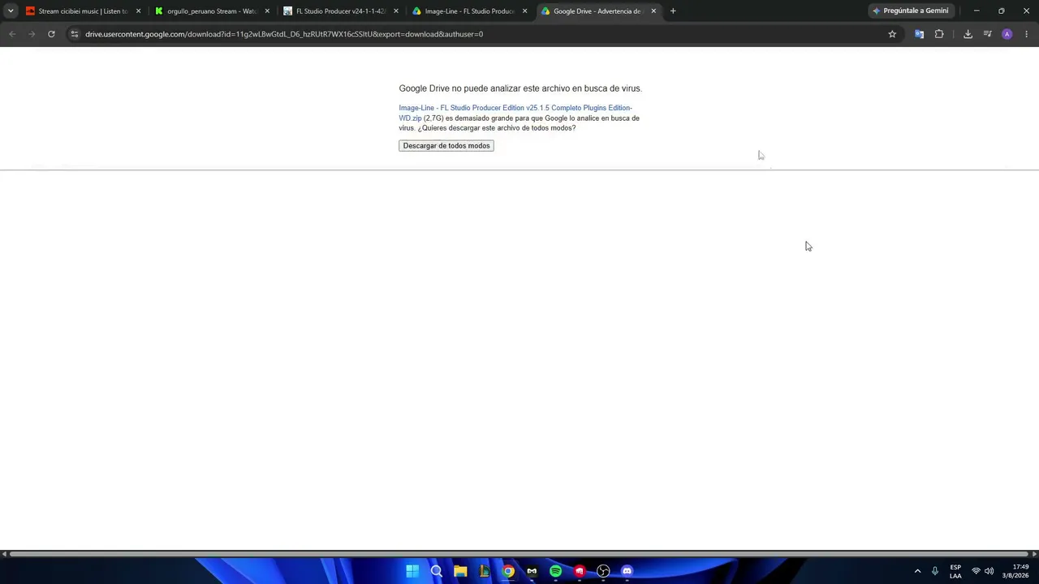Minimize the Chrome window
Viewport: 1039px width, 584px height.
(x=976, y=11)
